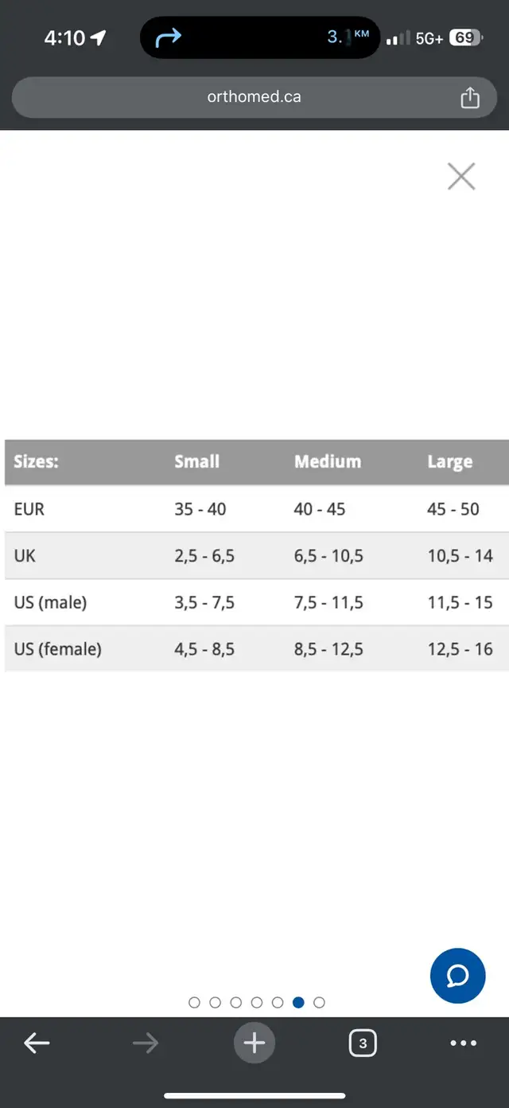Tap the EUR Small size range 35 - 40
Viewport: 509px width, 1108px height.
click(200, 509)
